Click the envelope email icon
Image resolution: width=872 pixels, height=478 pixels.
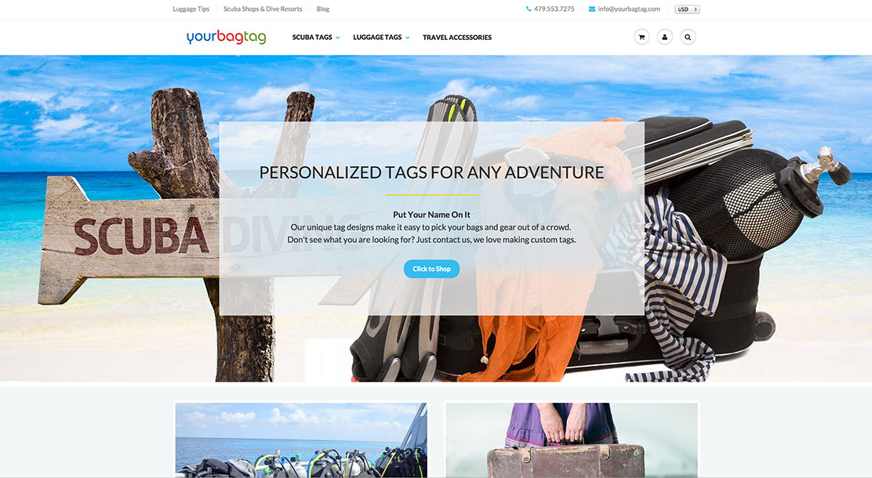592,9
